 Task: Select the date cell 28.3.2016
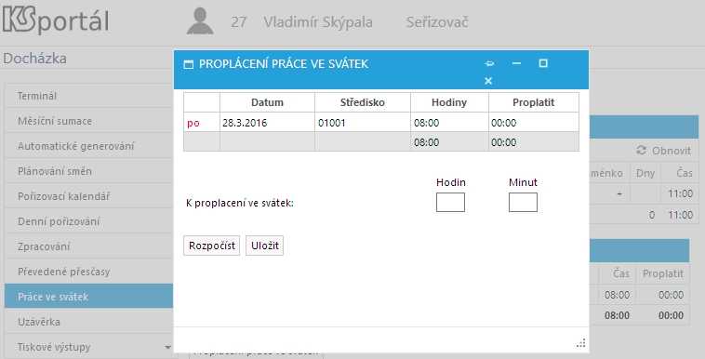[267, 123]
